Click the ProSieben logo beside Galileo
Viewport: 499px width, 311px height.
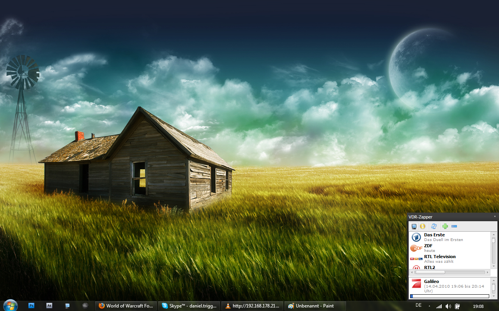click(416, 283)
